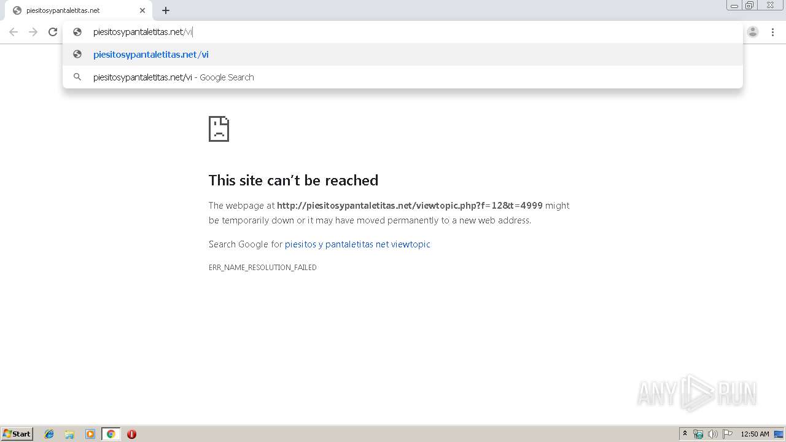Show hidden tray icons with the arrow
Image resolution: width=786 pixels, height=442 pixels.
[685, 434]
